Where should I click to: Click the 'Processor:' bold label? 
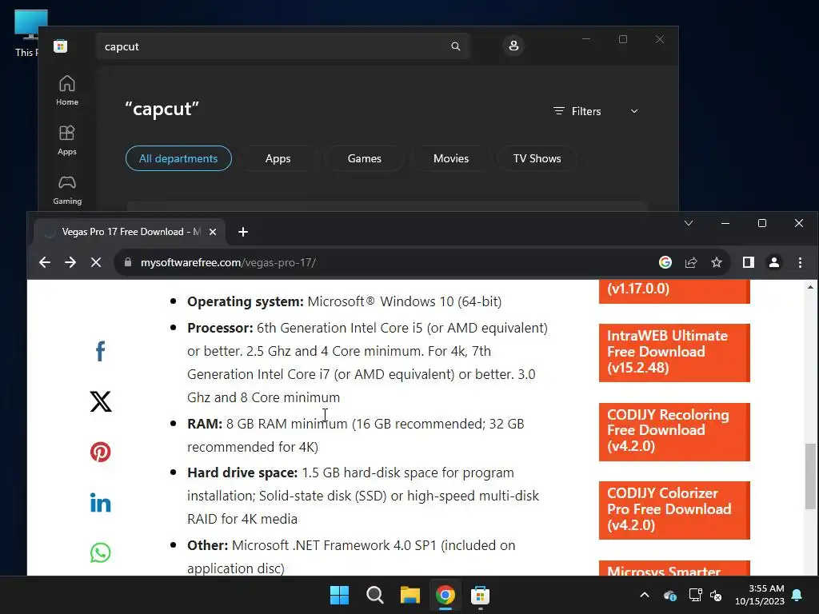click(220, 328)
